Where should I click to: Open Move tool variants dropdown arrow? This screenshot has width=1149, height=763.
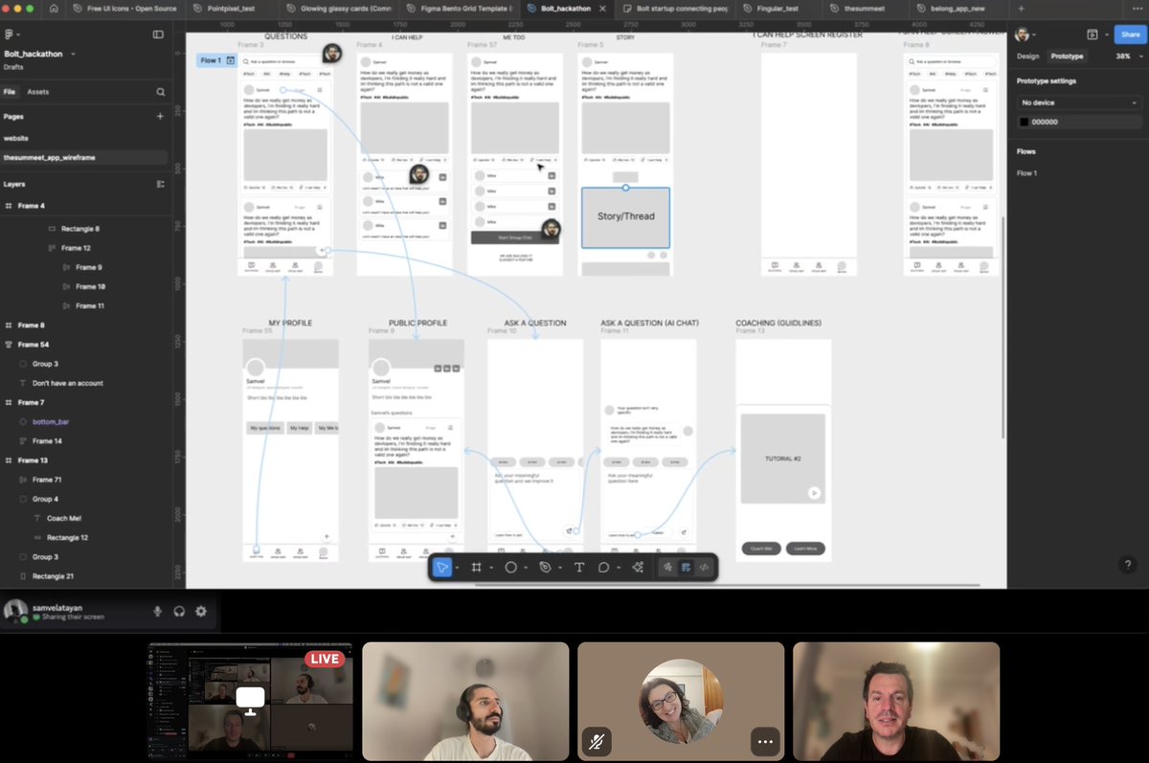tap(458, 568)
